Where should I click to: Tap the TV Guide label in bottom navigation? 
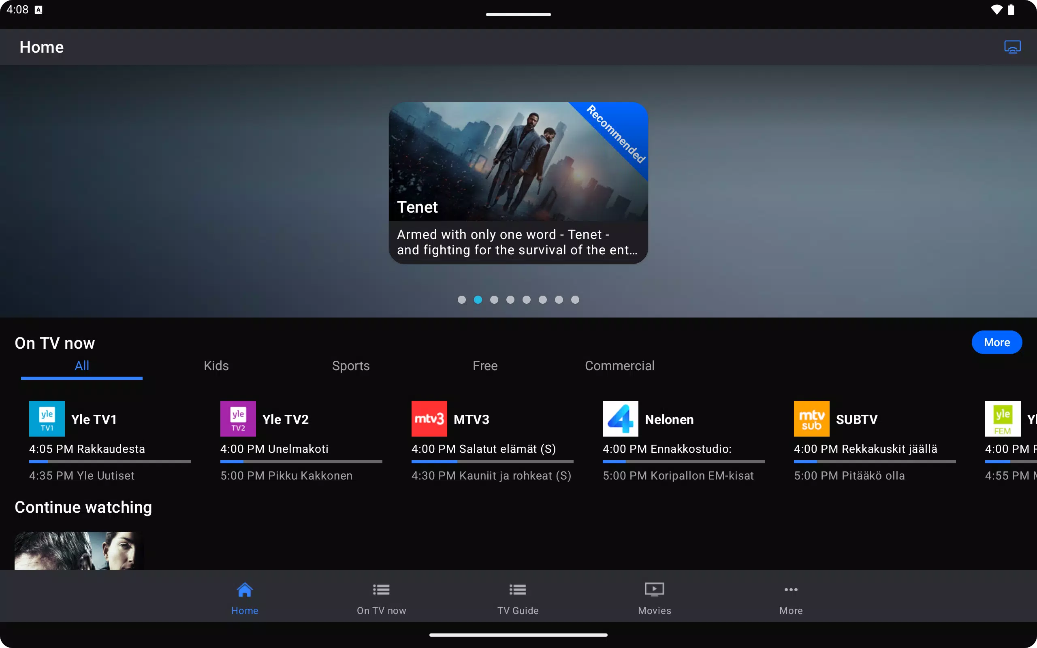pyautogui.click(x=518, y=611)
